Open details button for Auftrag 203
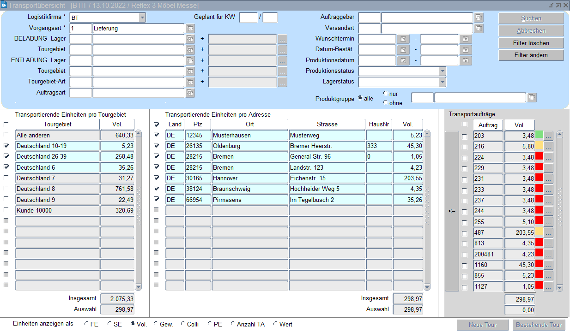570x332 pixels. 548,136
